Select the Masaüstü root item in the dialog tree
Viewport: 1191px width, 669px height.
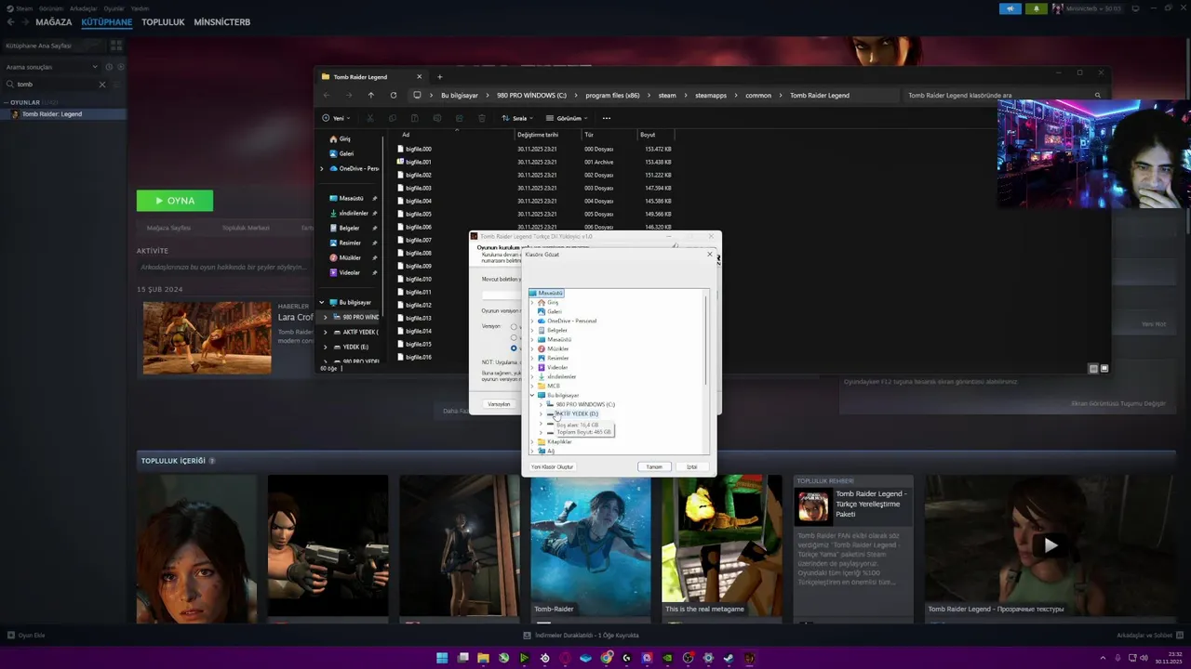546,293
